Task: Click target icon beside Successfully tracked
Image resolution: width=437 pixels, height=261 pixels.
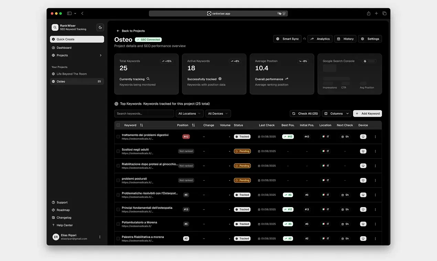Action: tap(220, 79)
